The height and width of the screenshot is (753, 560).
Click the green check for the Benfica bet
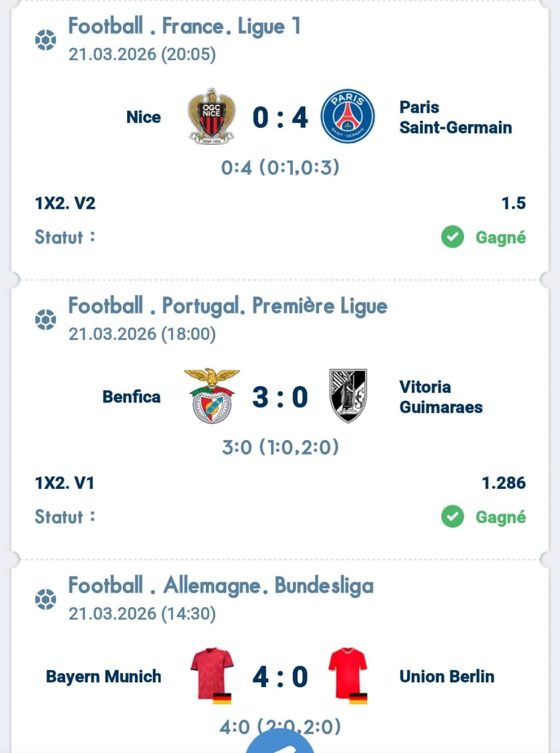pos(452,517)
